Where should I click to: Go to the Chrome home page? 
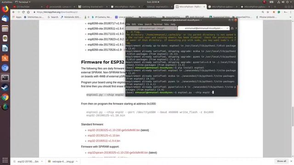click(28, 12)
